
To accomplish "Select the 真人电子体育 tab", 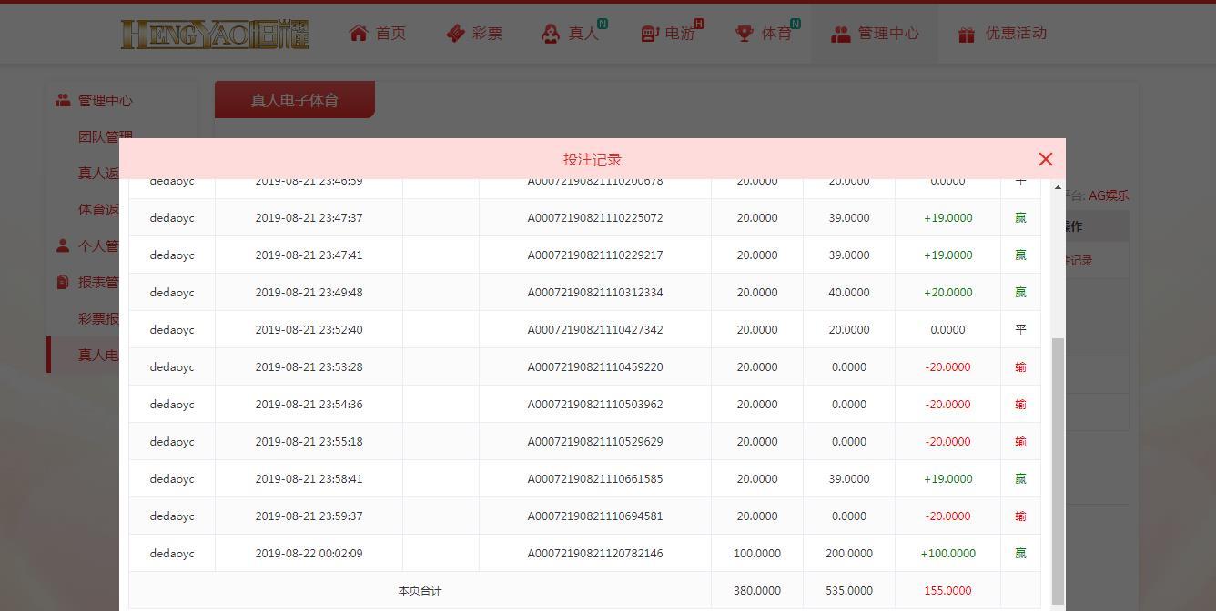I will [x=295, y=100].
